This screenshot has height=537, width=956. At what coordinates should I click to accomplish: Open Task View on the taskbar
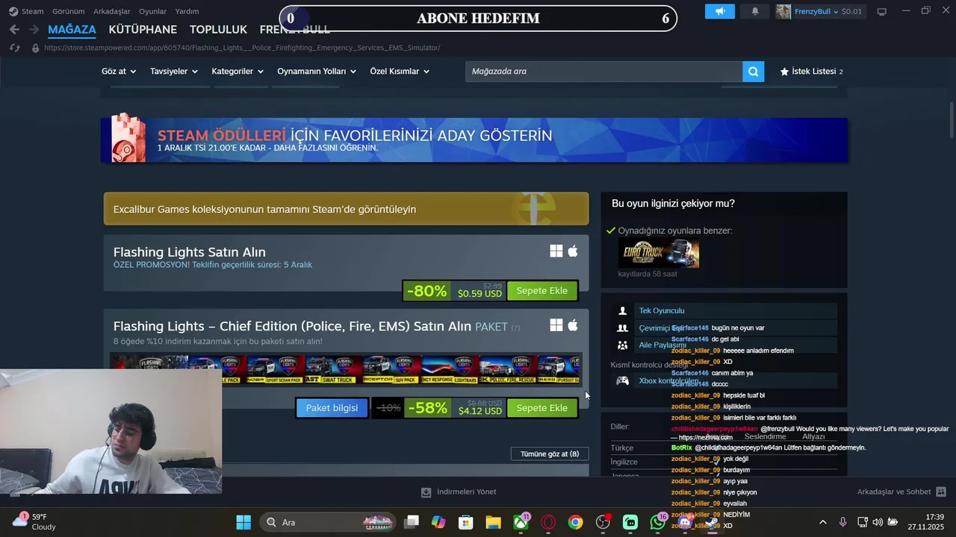click(x=412, y=522)
